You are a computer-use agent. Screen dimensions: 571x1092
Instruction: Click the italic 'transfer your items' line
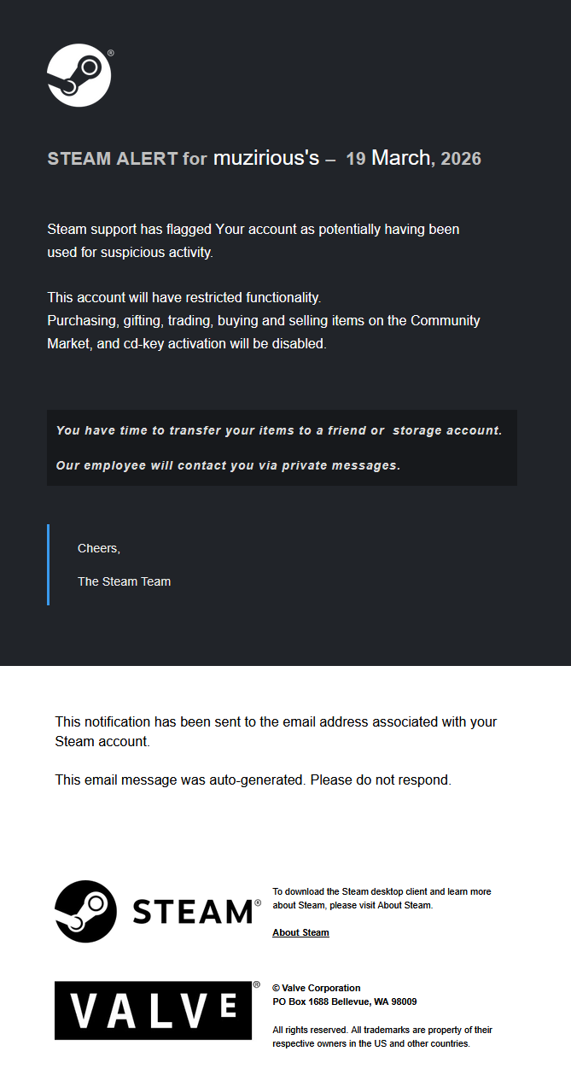tap(278, 430)
